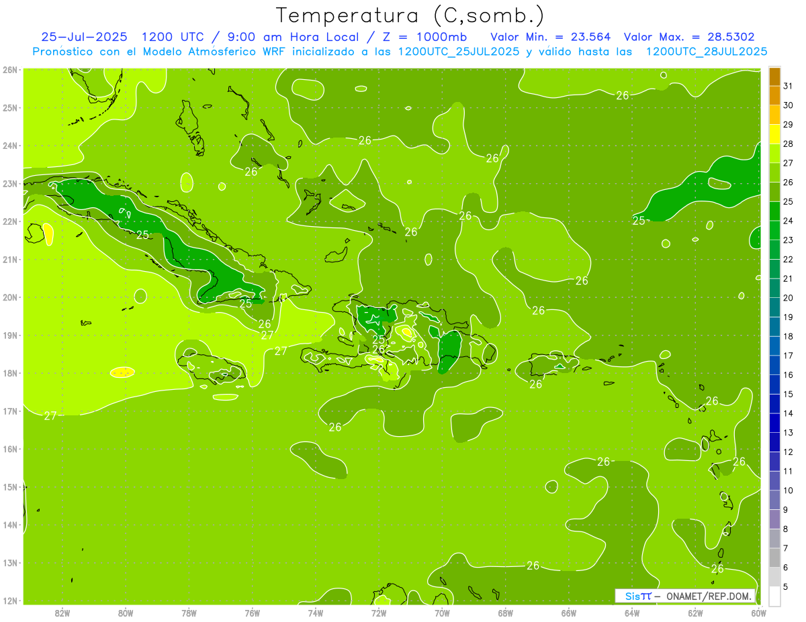This screenshot has width=806, height=622.
Task: Click the '29' value on color scale
Action: tap(788, 124)
